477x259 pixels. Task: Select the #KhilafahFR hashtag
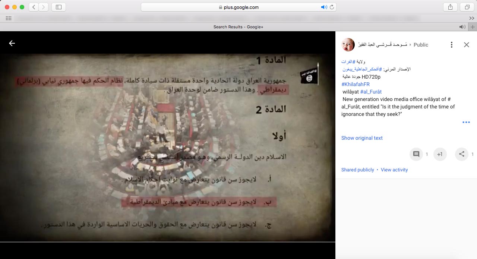355,84
